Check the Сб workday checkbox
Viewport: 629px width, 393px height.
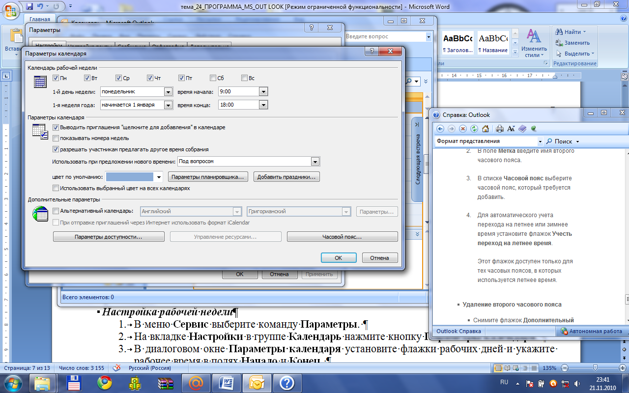(213, 78)
